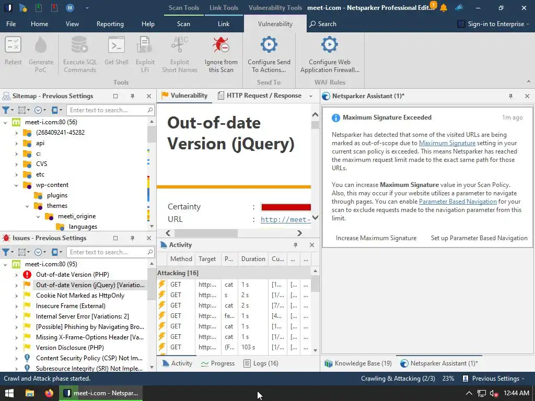Switch to the Progress tab

pyautogui.click(x=218, y=363)
